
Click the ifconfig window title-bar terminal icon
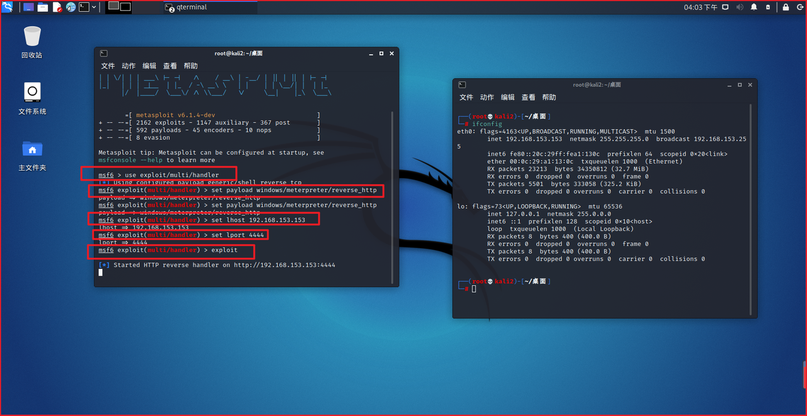pos(462,84)
